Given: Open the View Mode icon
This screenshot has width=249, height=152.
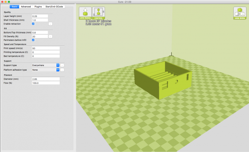Looking at the screenshot, I should pos(240,13).
